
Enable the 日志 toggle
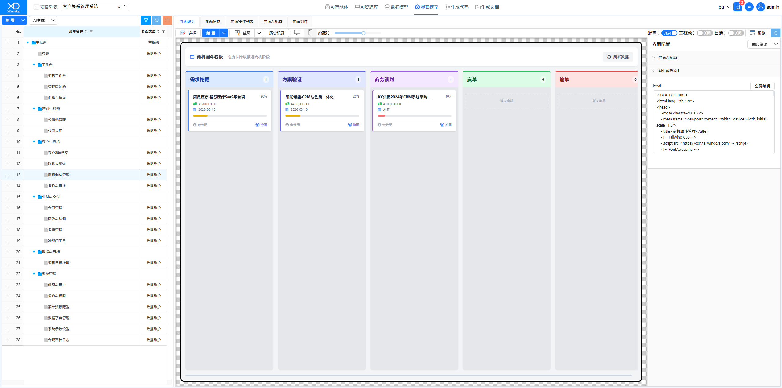tap(736, 33)
